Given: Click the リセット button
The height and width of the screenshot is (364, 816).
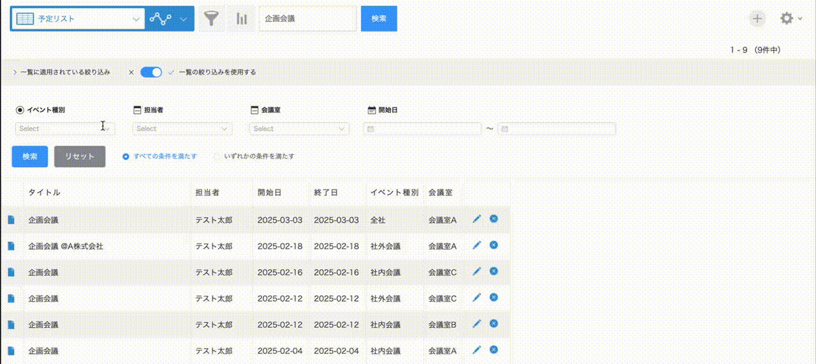Looking at the screenshot, I should click(80, 157).
